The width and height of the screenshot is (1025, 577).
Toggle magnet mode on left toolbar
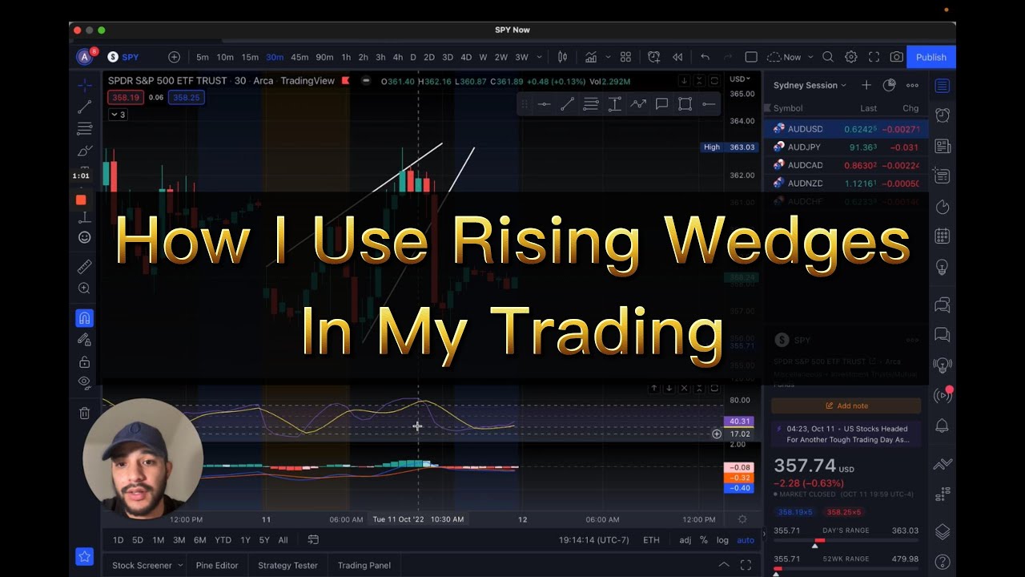pyautogui.click(x=84, y=318)
